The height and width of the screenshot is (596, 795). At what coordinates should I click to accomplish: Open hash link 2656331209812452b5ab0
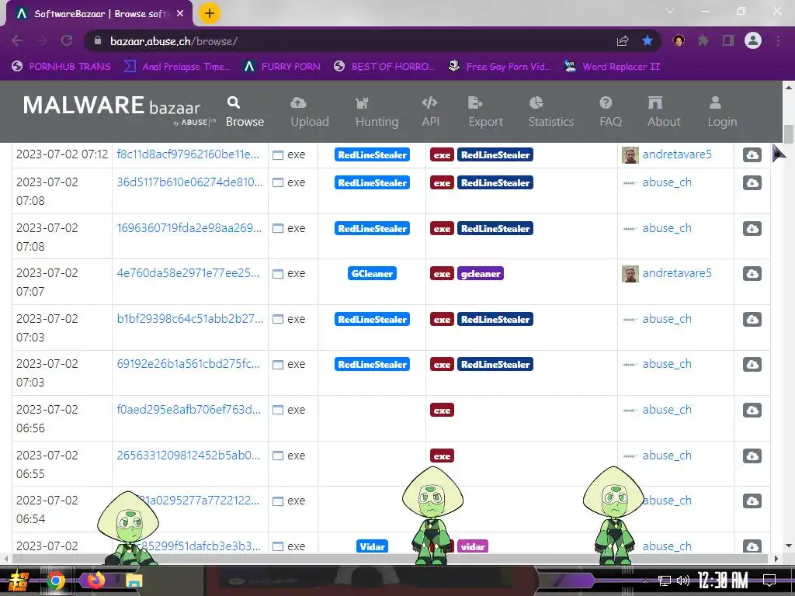coord(188,455)
